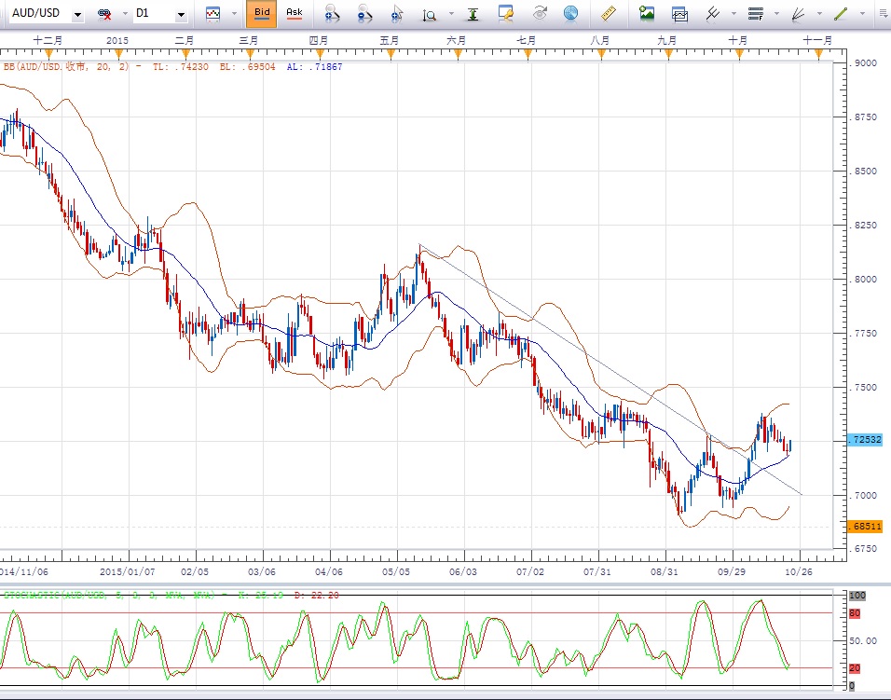Toggle the eye visibility icon in toolbar
Viewport: 891px width, 700px height.
tap(540, 14)
